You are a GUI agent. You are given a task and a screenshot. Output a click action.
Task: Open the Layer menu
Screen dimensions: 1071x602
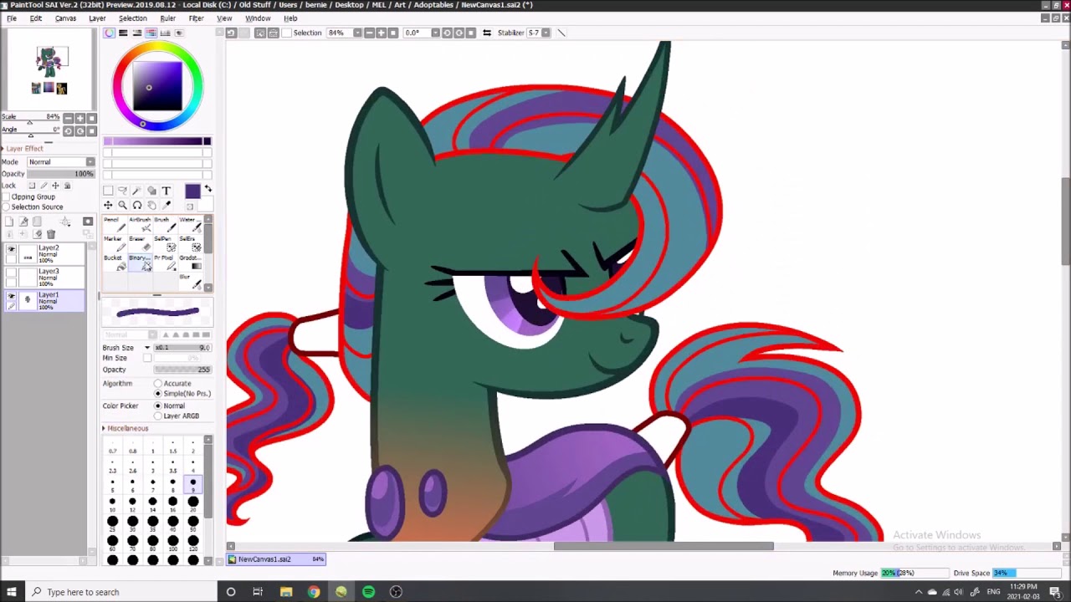[97, 18]
